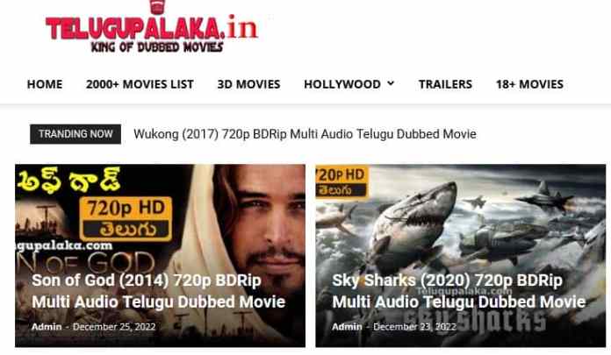Click Admin author under Sky Sharks
The image size is (611, 355).
tap(347, 327)
